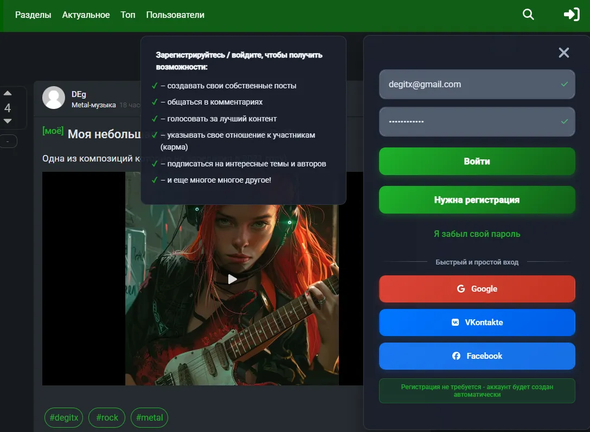Open the Разделы menu
This screenshot has height=432, width=590.
[33, 15]
